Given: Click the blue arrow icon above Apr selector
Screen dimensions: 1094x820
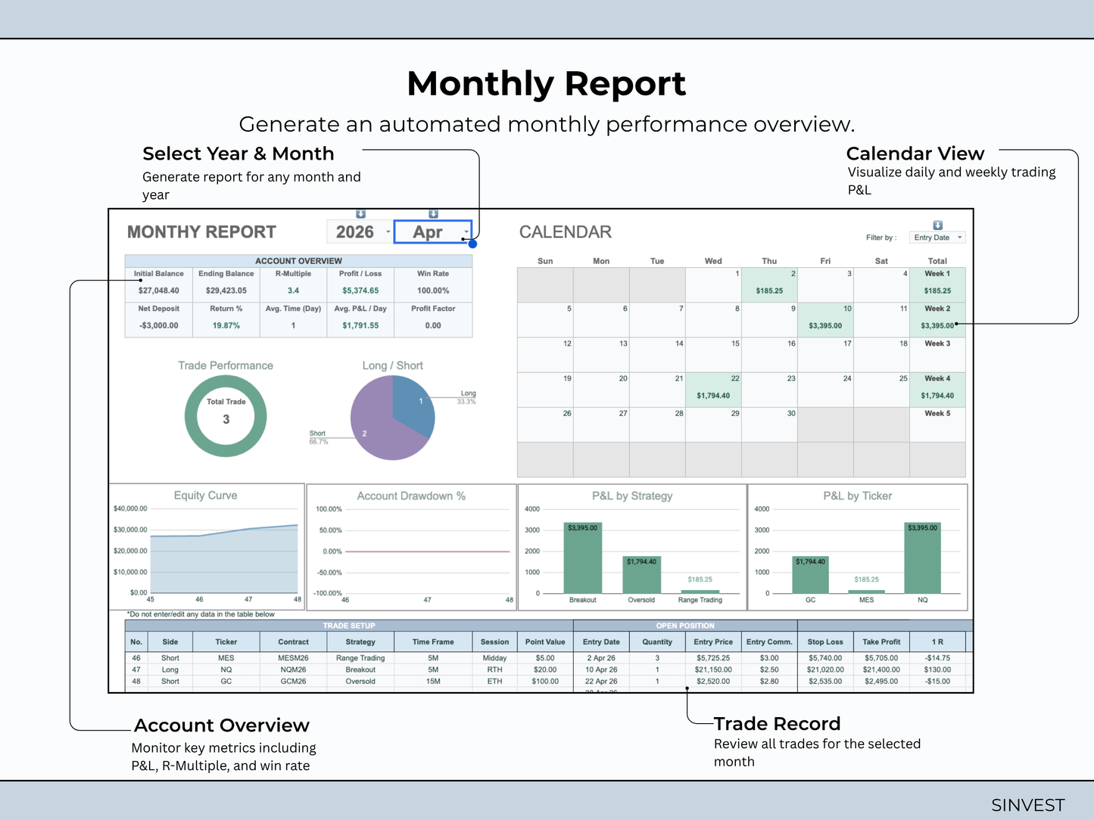Looking at the screenshot, I should click(433, 214).
